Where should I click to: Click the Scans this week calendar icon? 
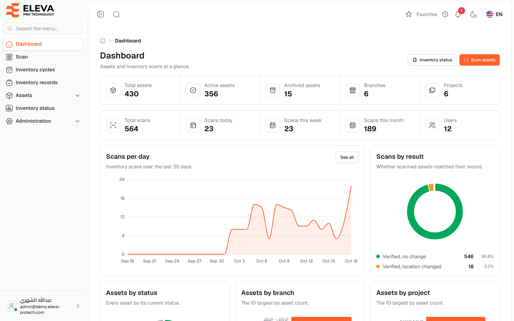tap(273, 125)
